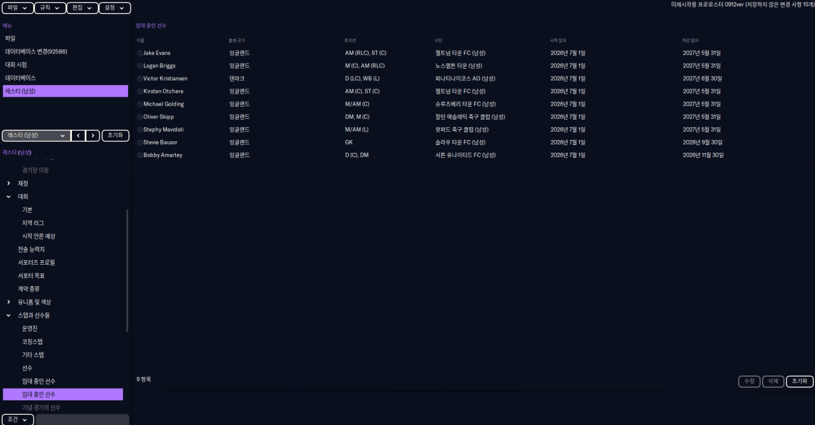The height and width of the screenshot is (425, 815).
Task: Click the round icon beside Stevie Bausor
Action: click(x=139, y=143)
